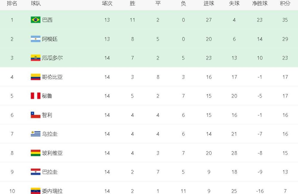Click the Venezuela flag icon
Image resolution: width=298 pixels, height=194 pixels.
(35, 191)
